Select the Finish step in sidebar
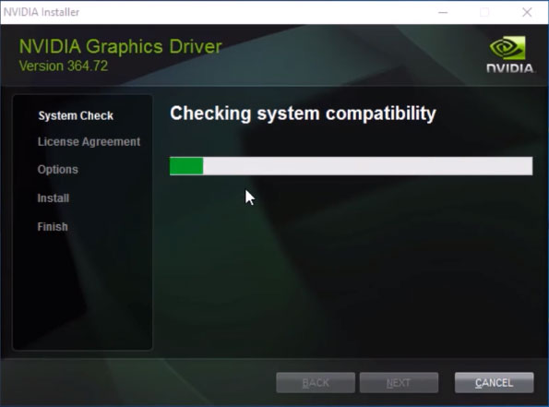The width and height of the screenshot is (549, 407). (x=53, y=227)
